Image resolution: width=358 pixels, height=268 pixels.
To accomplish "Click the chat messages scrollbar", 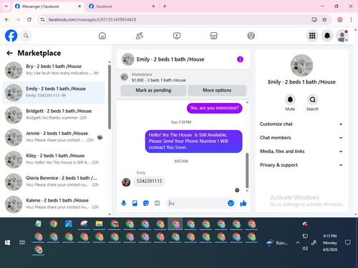I will coord(247,171).
